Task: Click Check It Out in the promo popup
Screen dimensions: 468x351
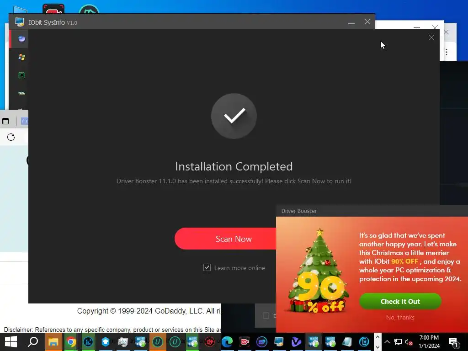Action: (400, 302)
